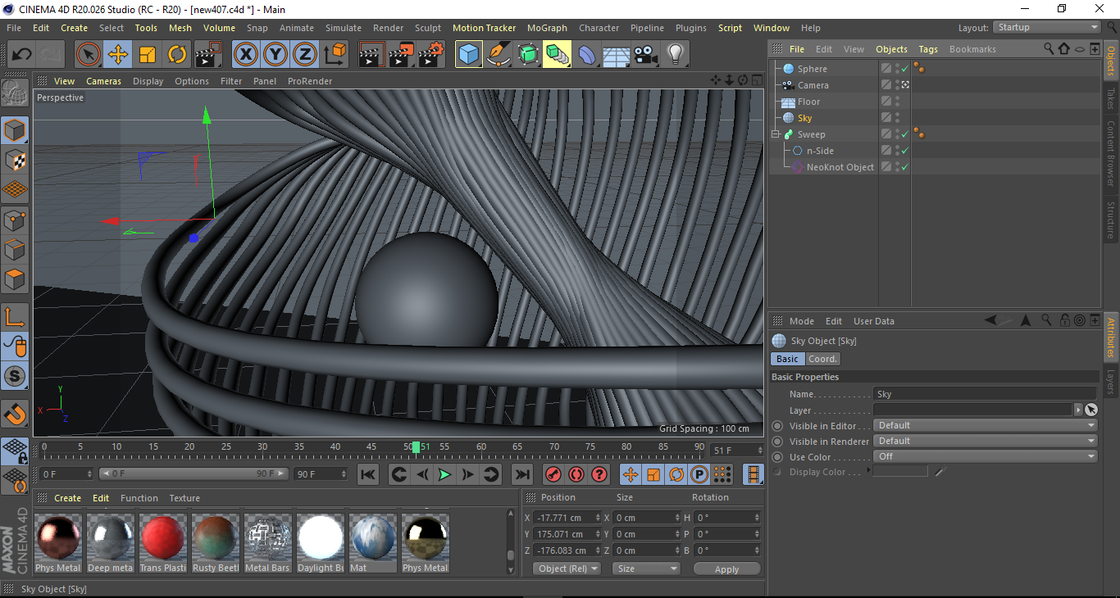The image size is (1120, 598).
Task: Play the animation forward
Action: pos(444,474)
